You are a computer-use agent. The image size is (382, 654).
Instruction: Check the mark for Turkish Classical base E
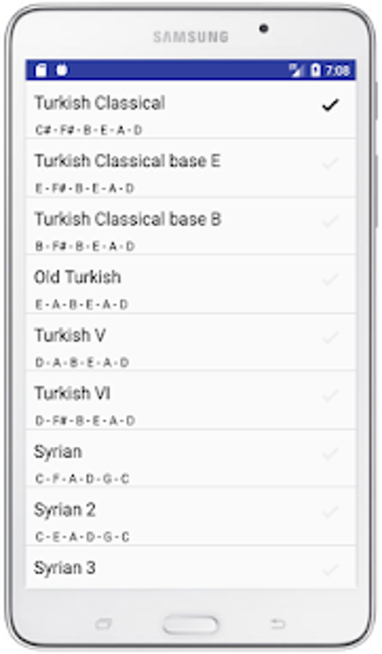pos(330,163)
